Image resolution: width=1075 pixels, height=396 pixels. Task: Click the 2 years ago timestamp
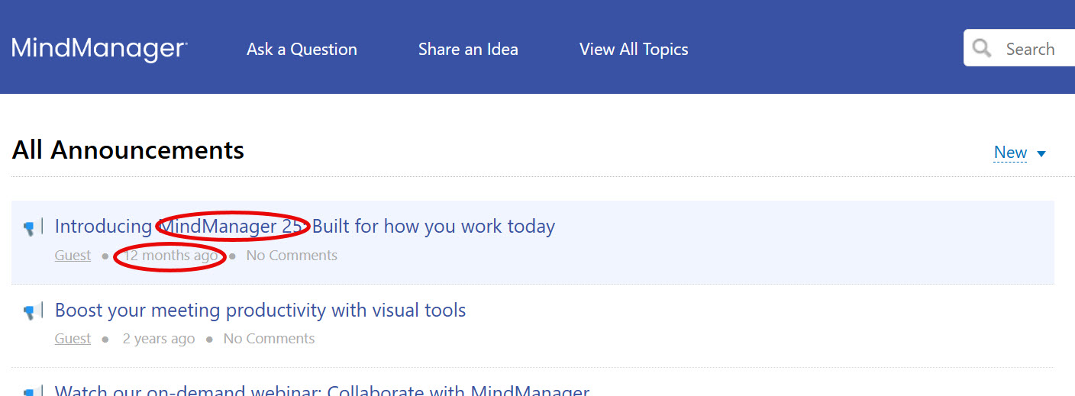coord(159,339)
